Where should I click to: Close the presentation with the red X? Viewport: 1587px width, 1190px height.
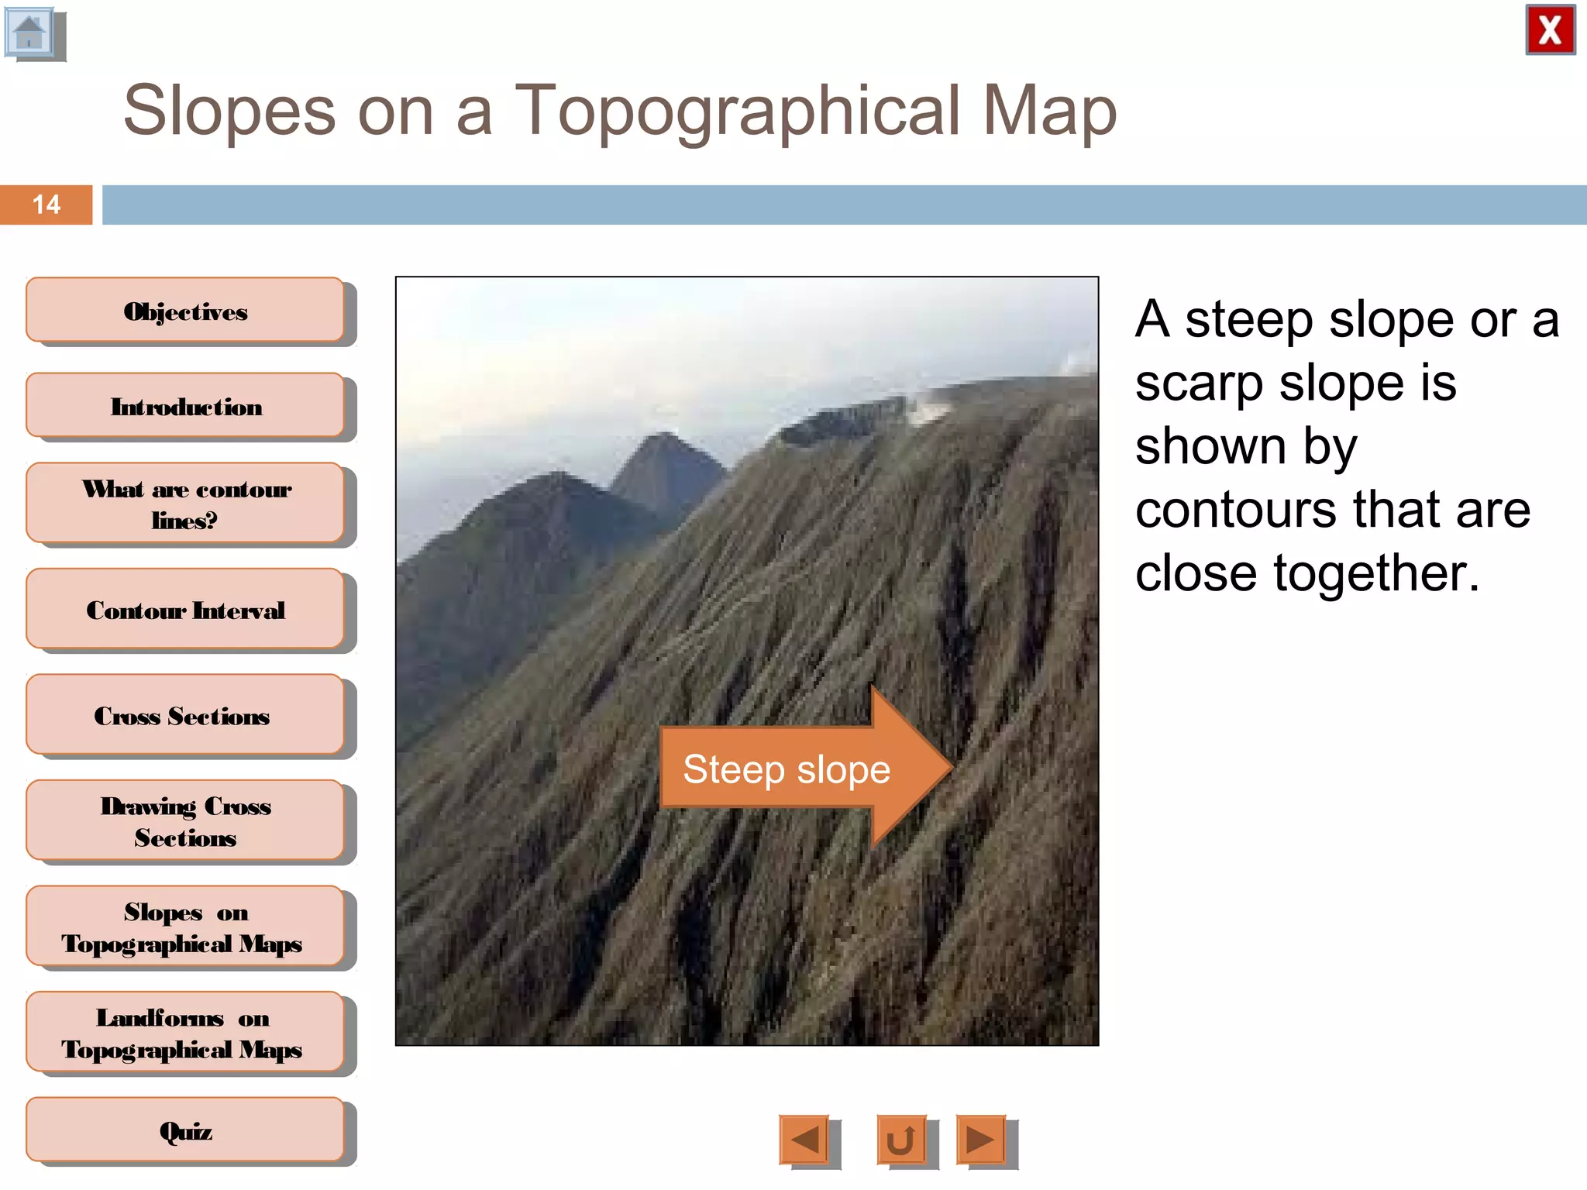click(x=1549, y=31)
